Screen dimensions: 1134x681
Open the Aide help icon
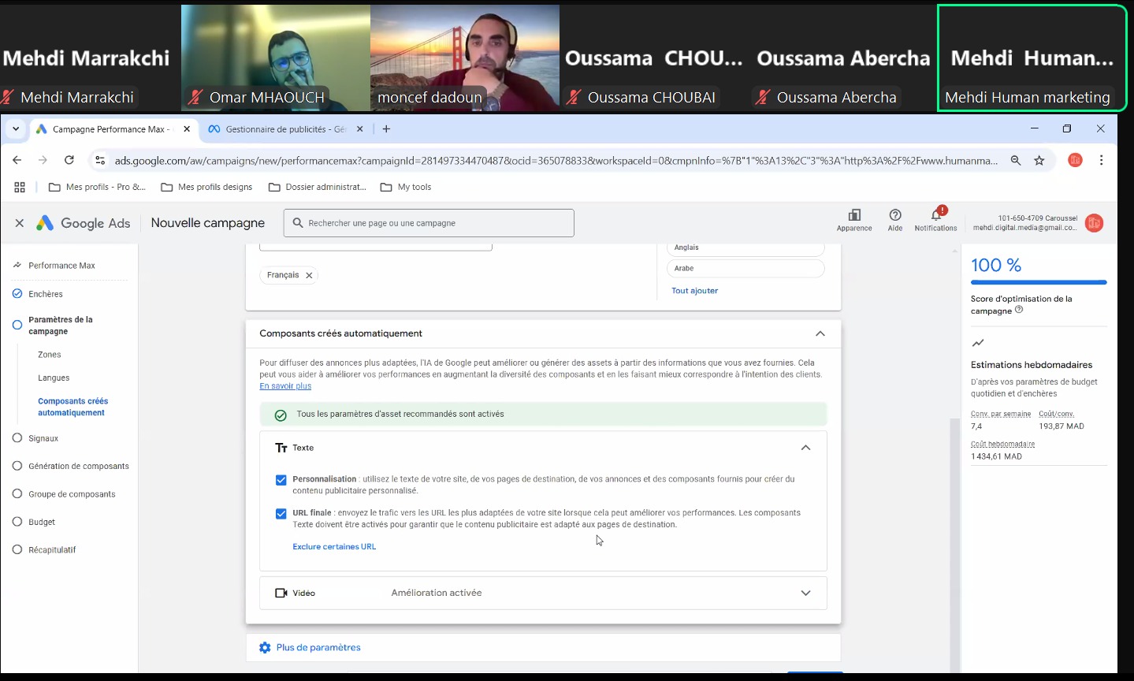click(895, 215)
